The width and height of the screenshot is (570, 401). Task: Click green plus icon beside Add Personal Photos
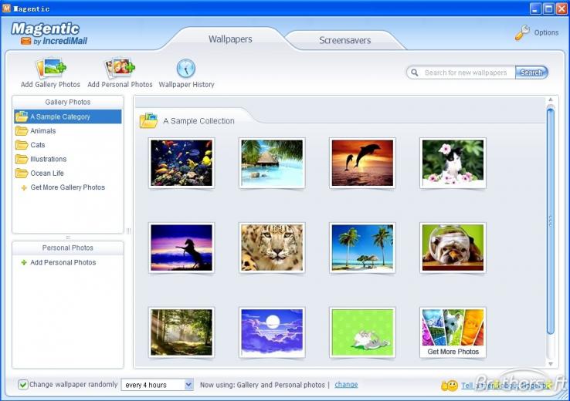(x=24, y=262)
